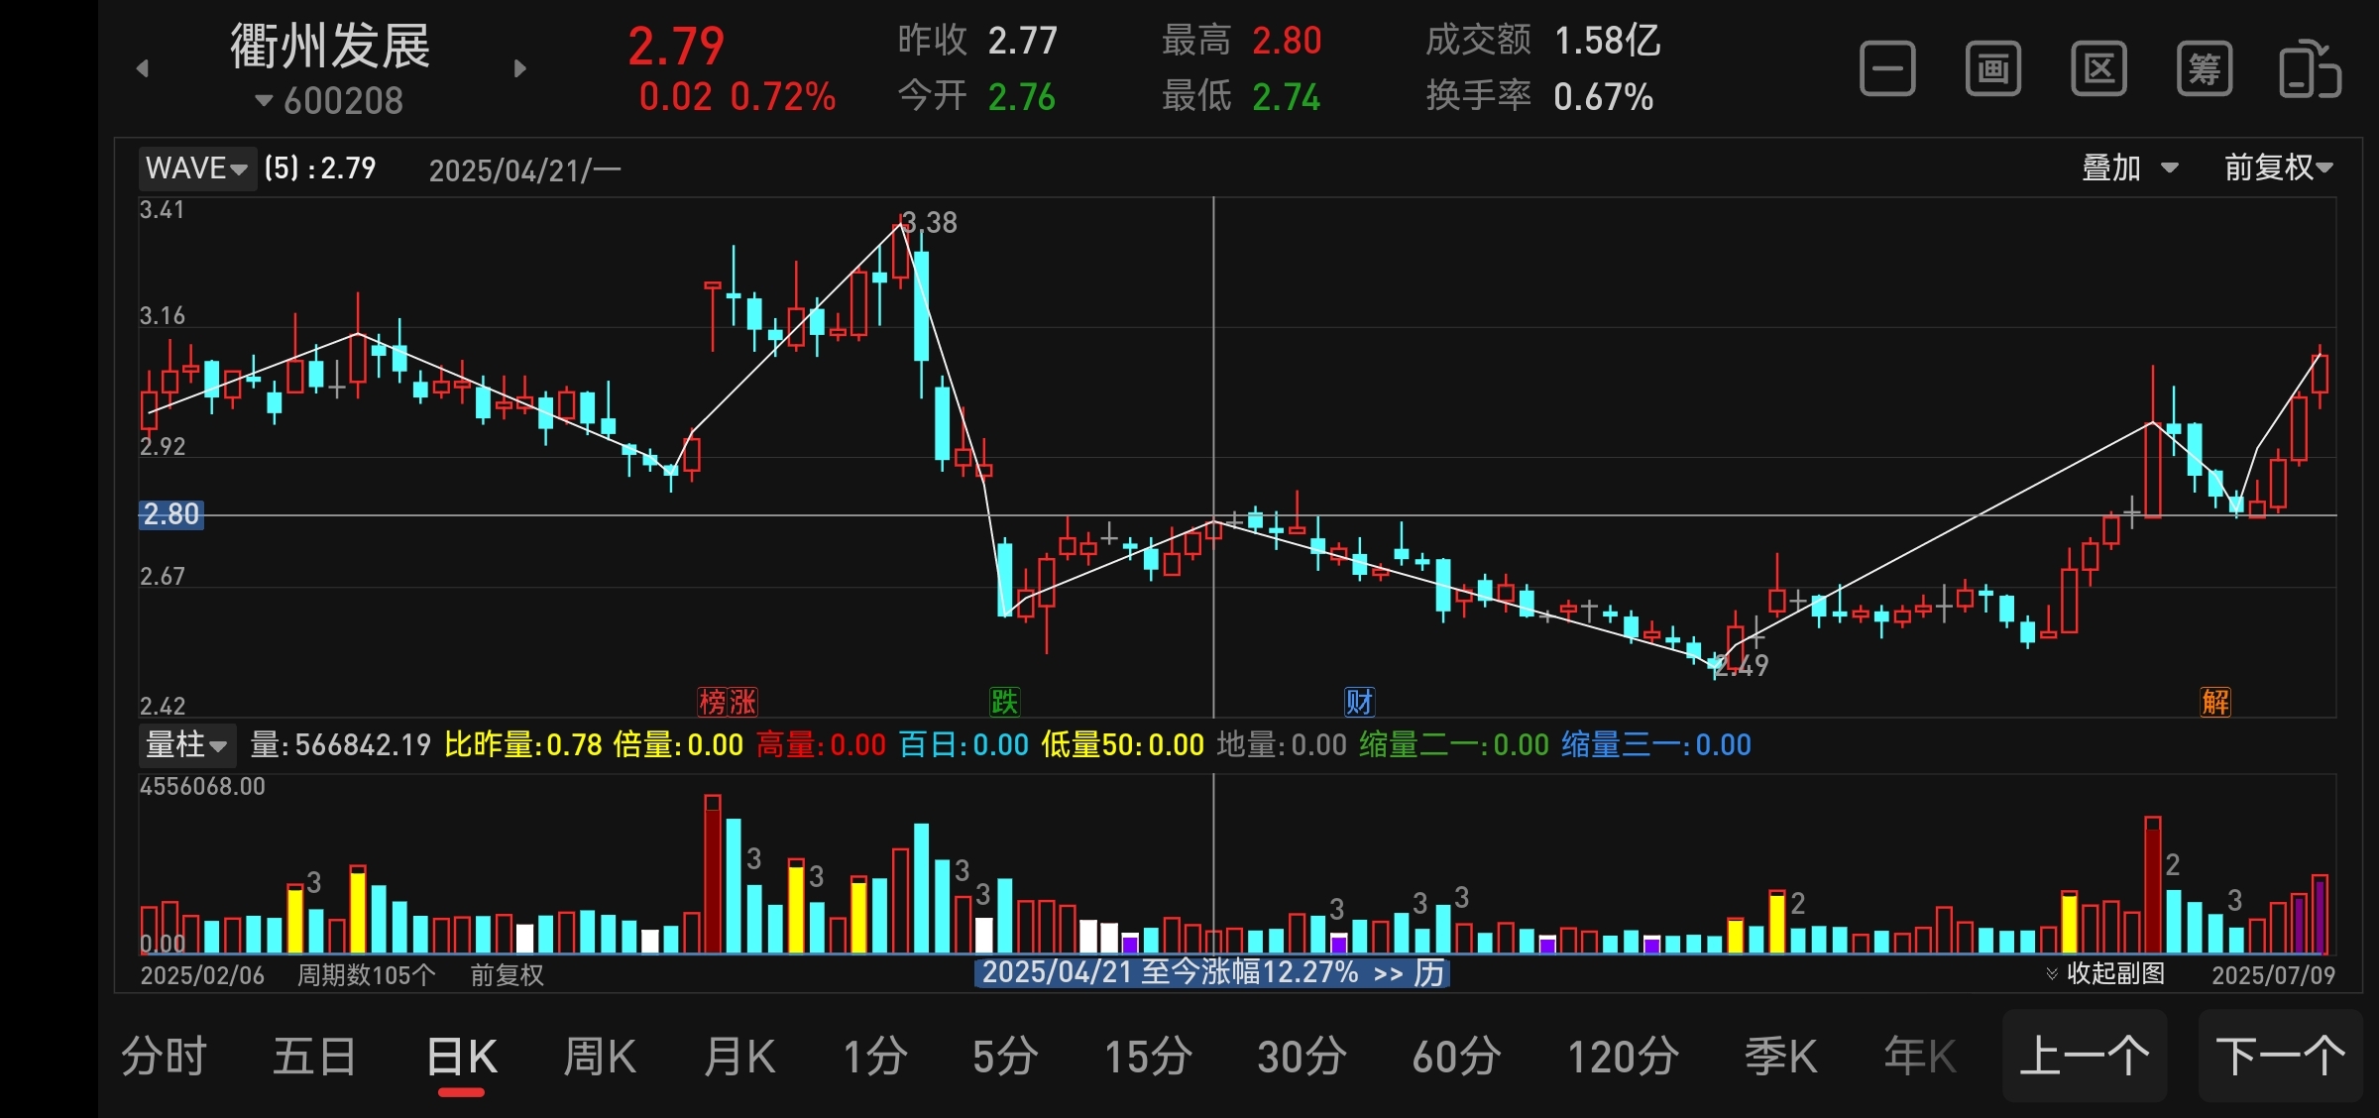This screenshot has height=1118, width=2379.
Task: Switch to 周K weekly tab
Action: point(599,1056)
